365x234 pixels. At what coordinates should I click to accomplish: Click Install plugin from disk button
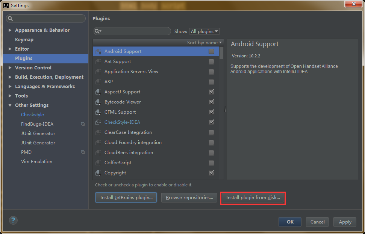point(253,198)
